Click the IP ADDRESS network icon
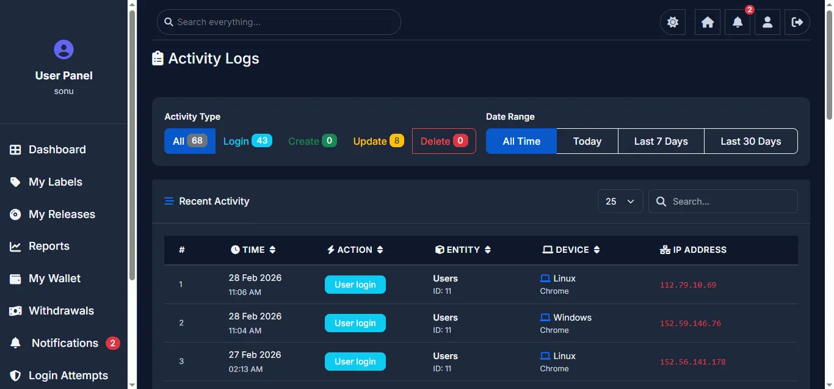 (665, 250)
